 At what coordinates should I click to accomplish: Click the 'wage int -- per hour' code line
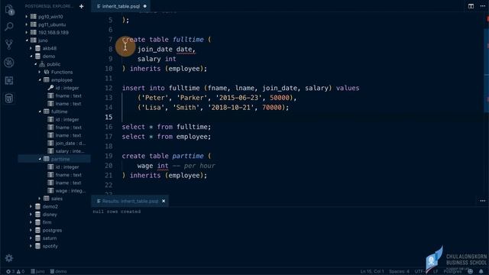pos(176,166)
